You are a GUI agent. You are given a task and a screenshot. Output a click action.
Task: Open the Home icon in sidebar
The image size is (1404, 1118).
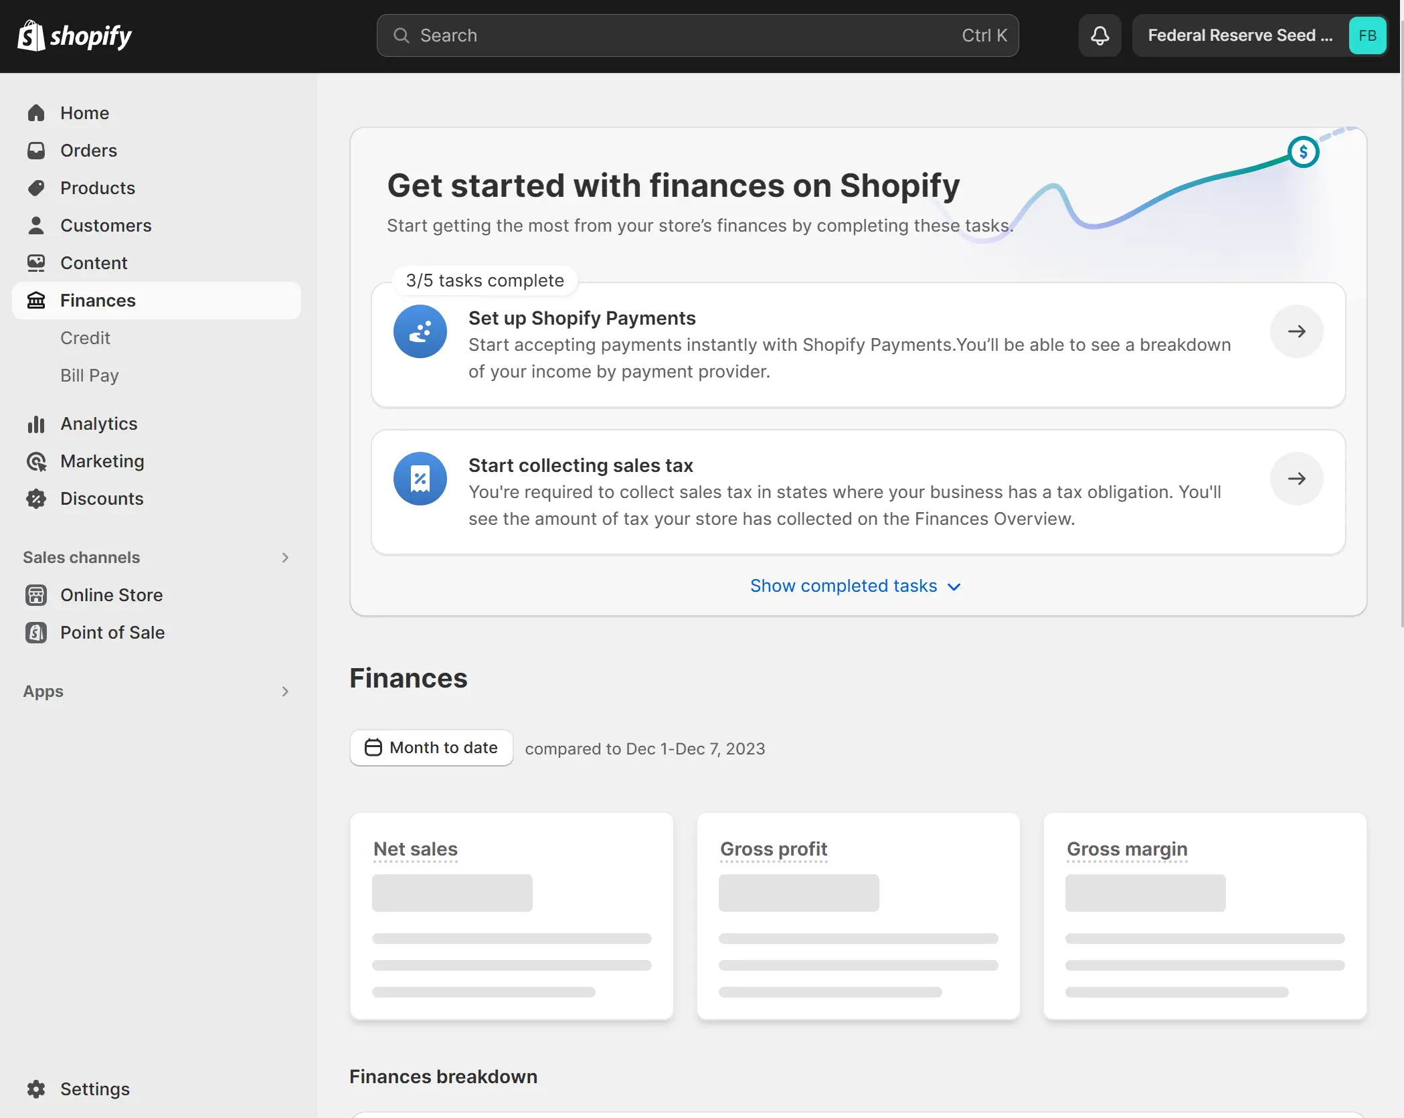pyautogui.click(x=36, y=112)
